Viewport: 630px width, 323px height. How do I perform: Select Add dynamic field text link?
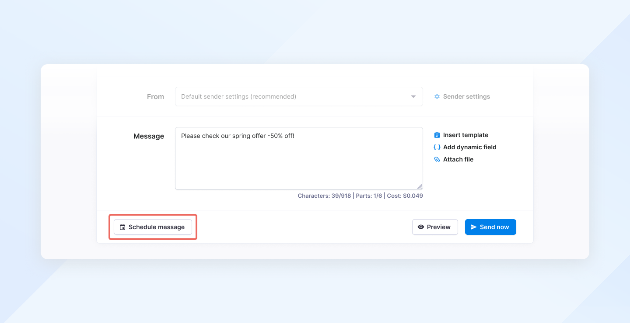coord(469,148)
